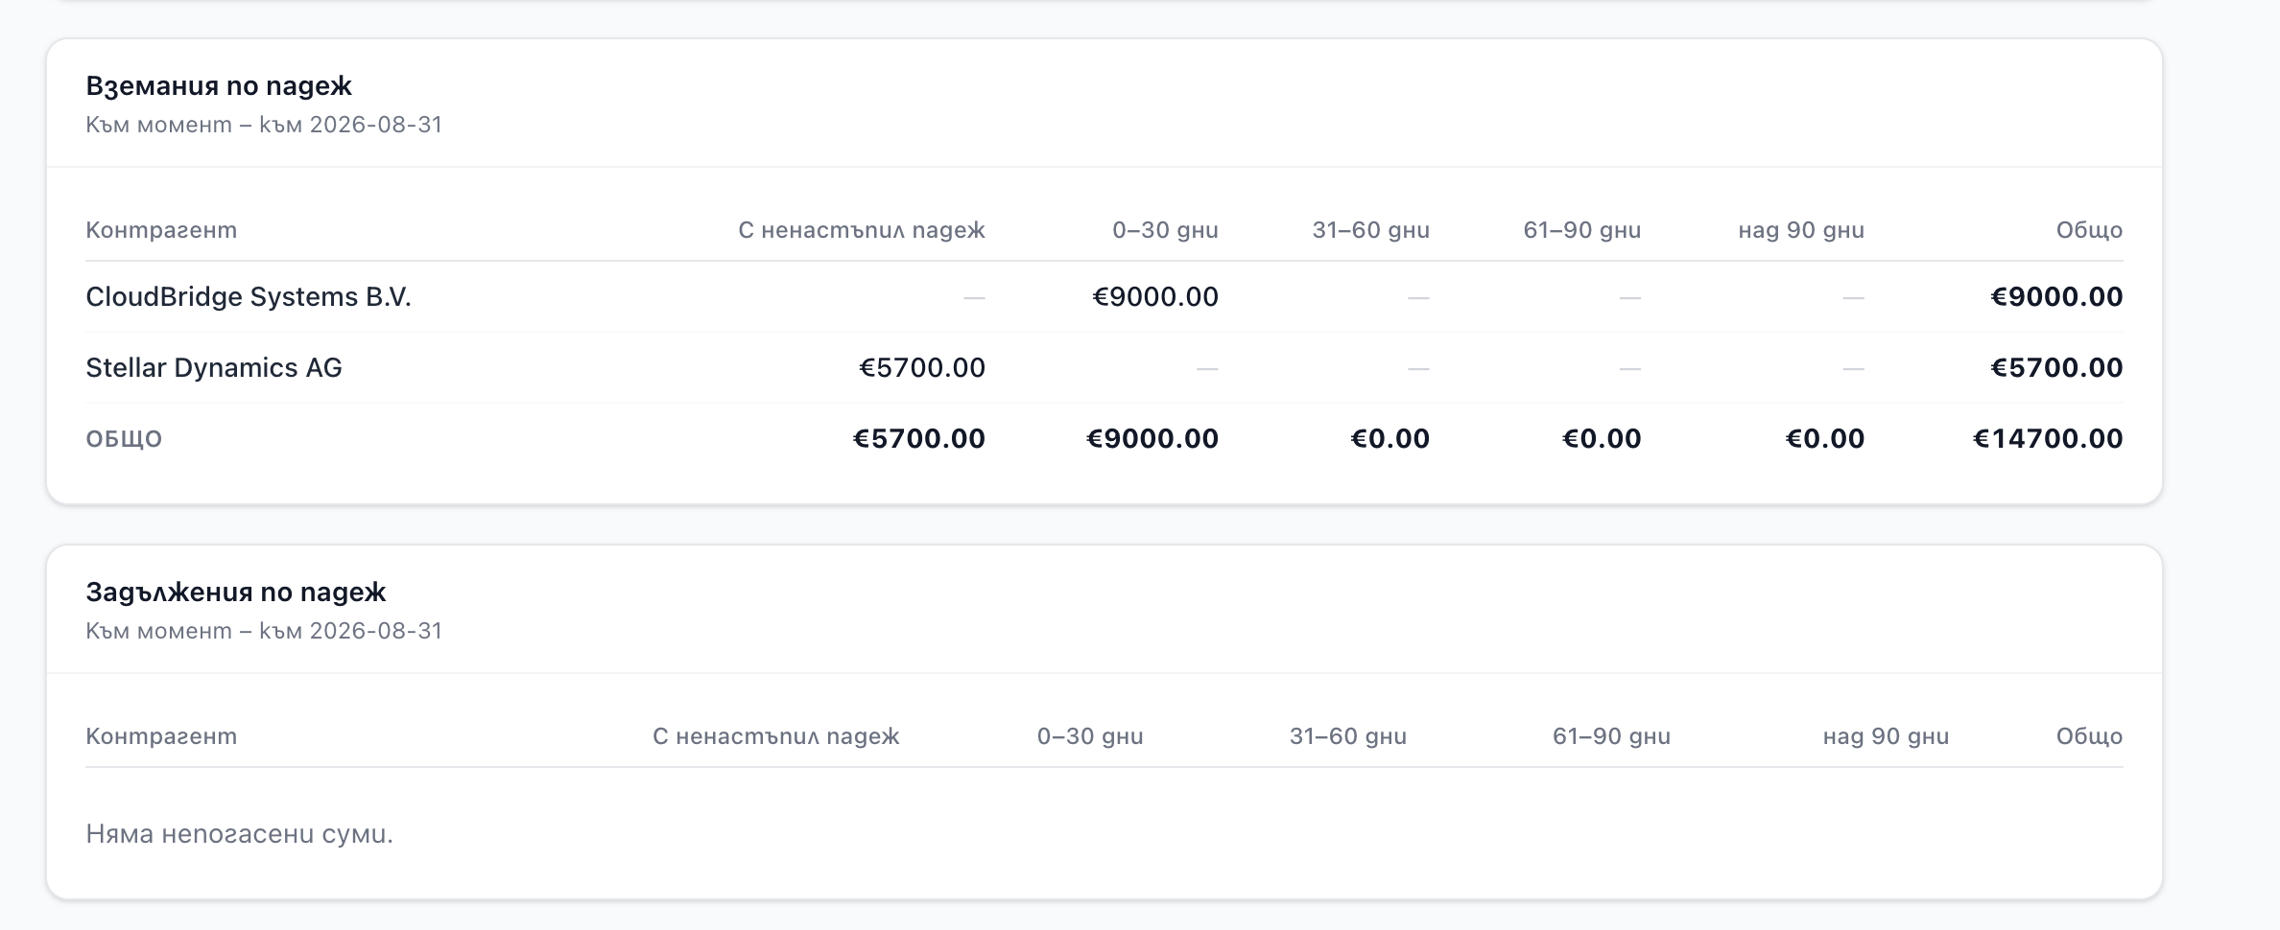
Task: Click the date subtitle under Задължения по падеж
Action: click(264, 631)
